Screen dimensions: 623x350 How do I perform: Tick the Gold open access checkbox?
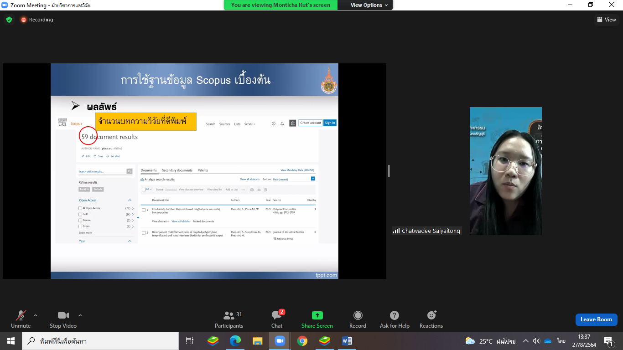point(80,214)
